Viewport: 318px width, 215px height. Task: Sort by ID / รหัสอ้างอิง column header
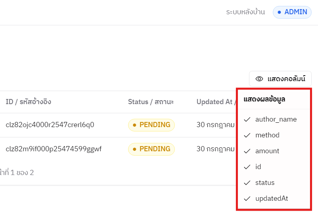pyautogui.click(x=28, y=102)
